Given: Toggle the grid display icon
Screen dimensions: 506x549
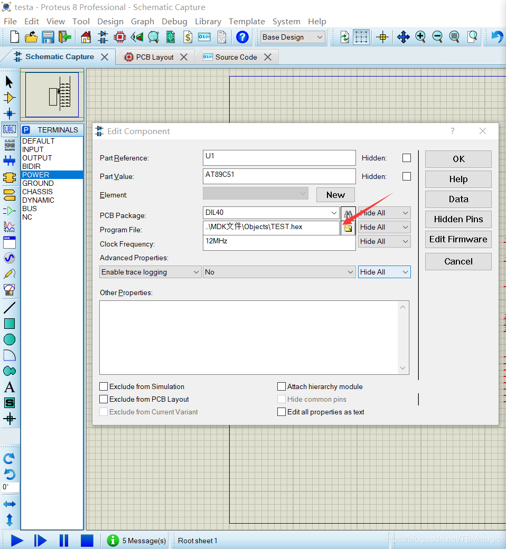Looking at the screenshot, I should (361, 37).
